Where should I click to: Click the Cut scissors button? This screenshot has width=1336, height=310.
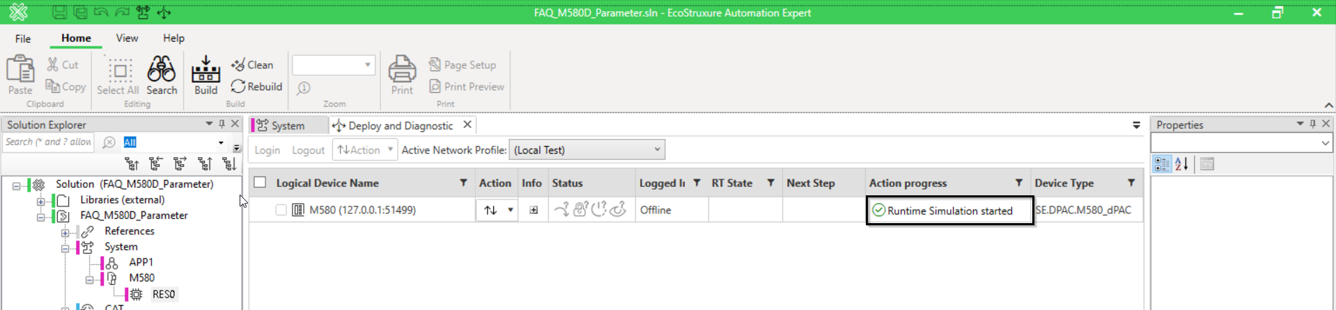tap(63, 65)
